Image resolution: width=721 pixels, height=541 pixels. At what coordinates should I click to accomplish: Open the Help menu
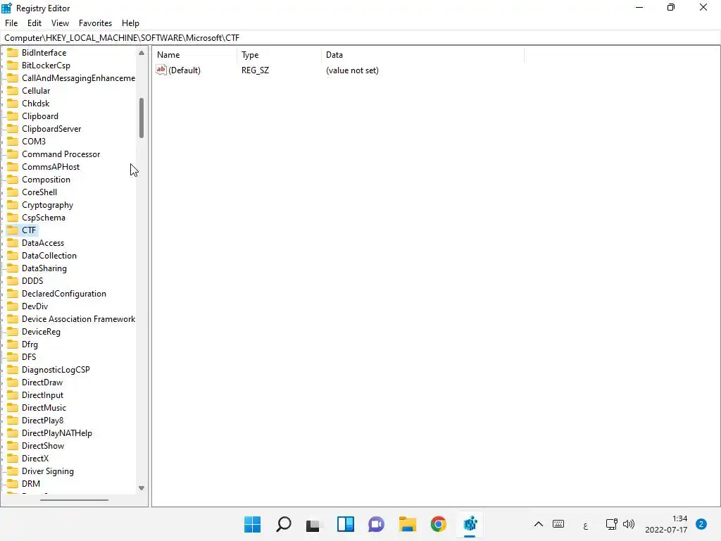[130, 23]
